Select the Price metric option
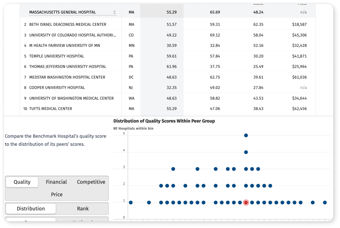340x228 pixels. click(x=57, y=194)
